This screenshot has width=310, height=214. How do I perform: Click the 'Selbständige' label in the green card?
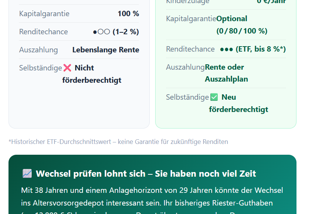[187, 97]
